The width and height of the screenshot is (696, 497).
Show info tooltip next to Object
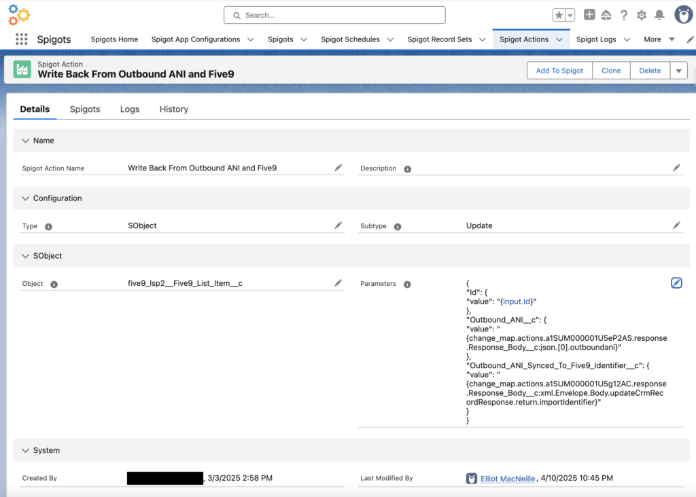click(54, 284)
